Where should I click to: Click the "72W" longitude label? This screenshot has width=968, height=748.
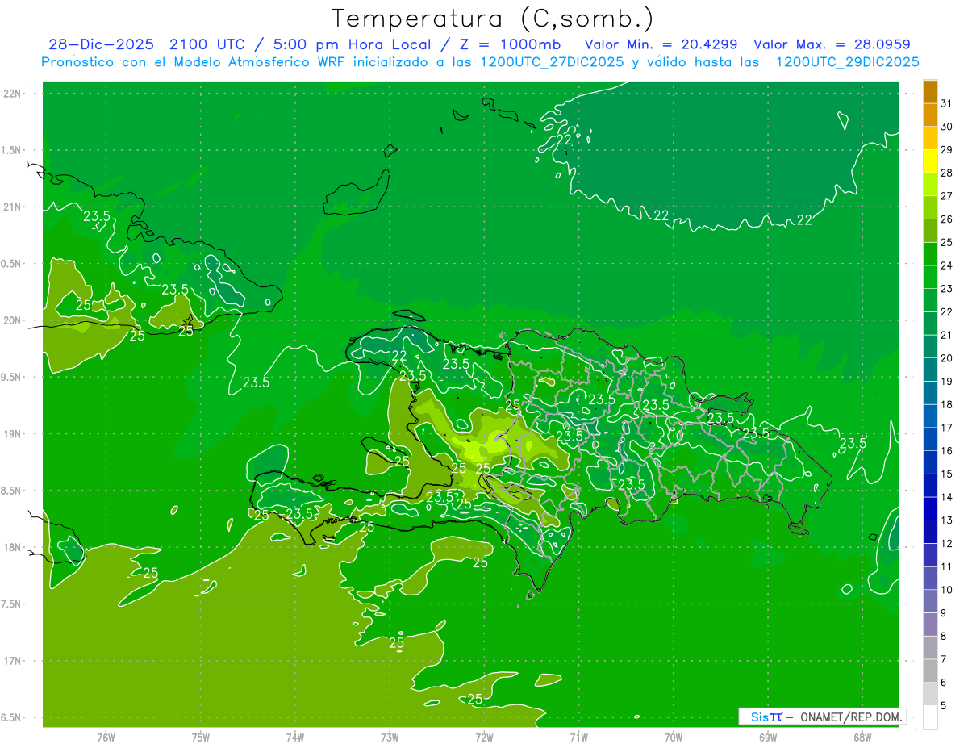point(485,738)
